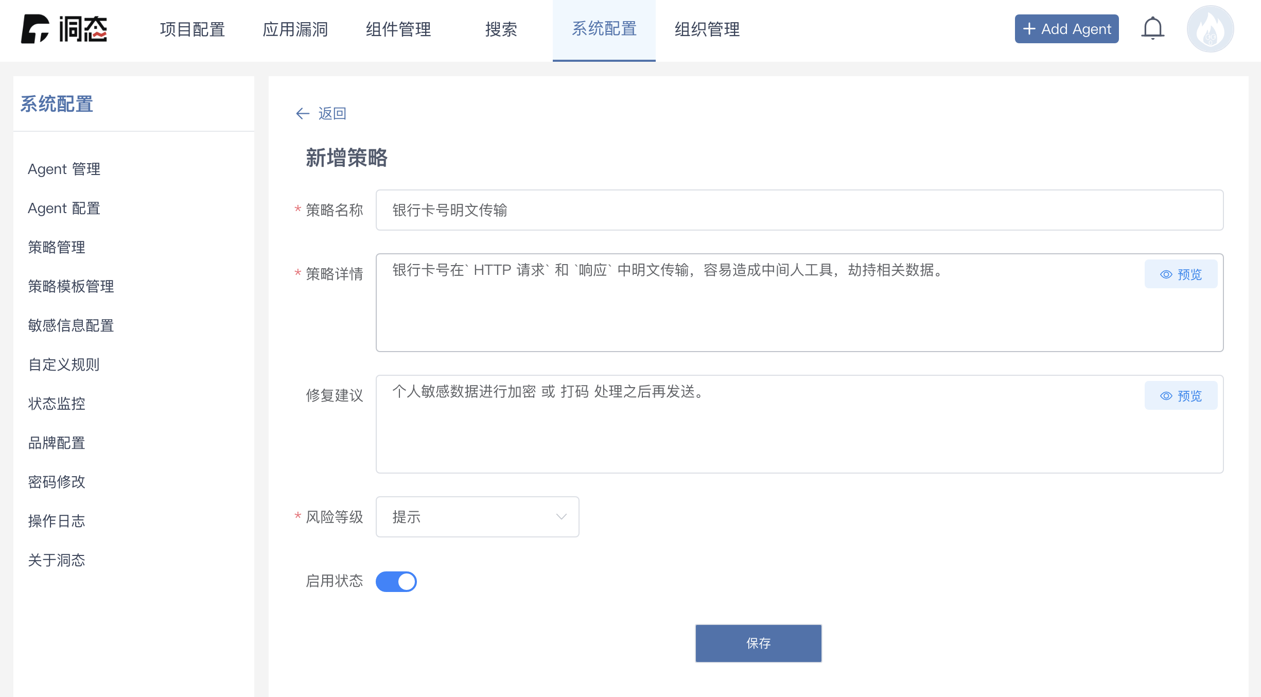The height and width of the screenshot is (697, 1261).
Task: Click the 洞态 logo
Action: [64, 29]
